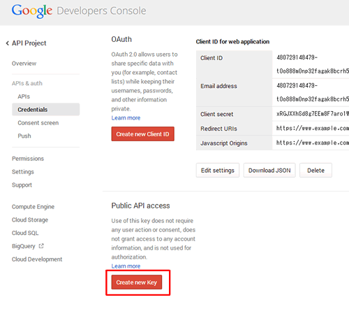Click the Redirect URIs label cell

tap(234, 129)
